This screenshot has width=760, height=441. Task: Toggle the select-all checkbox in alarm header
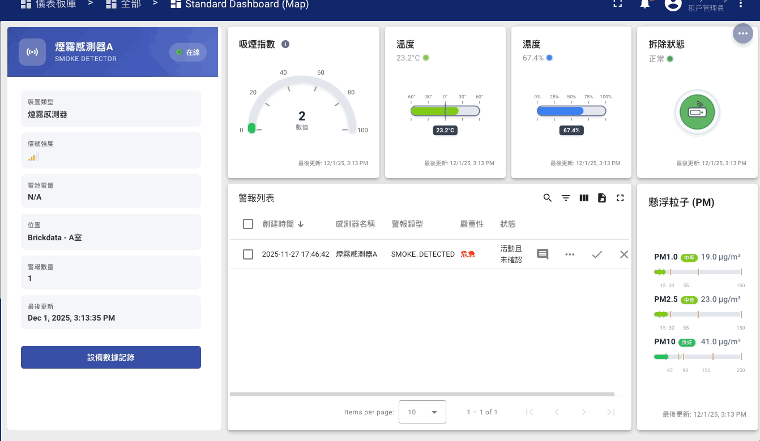[247, 224]
